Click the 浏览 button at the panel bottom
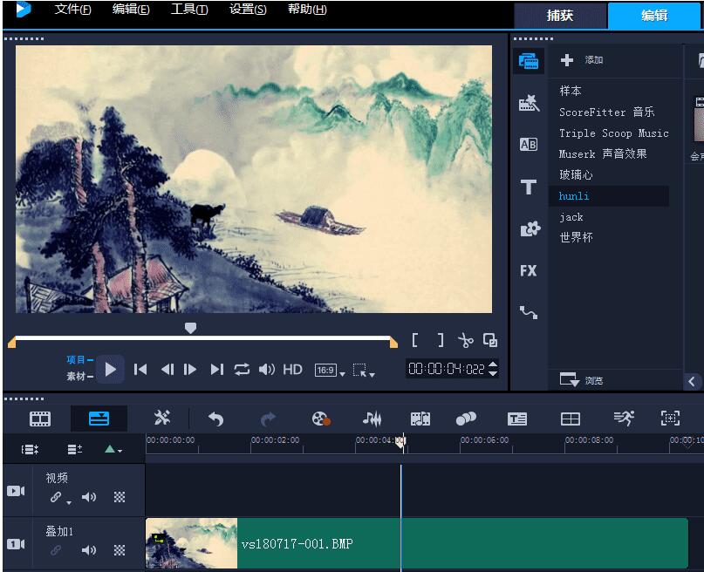This screenshot has height=572, width=704. [x=584, y=379]
